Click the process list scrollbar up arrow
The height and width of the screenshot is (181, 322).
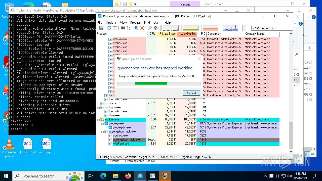click(x=291, y=34)
